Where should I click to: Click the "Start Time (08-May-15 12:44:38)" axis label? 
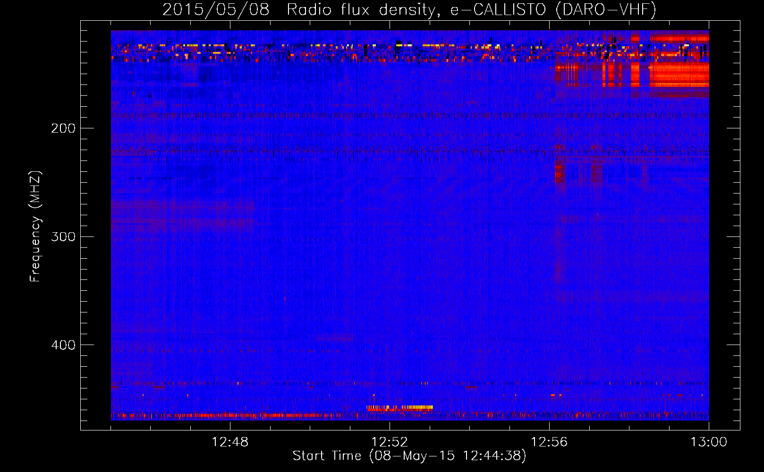point(409,456)
